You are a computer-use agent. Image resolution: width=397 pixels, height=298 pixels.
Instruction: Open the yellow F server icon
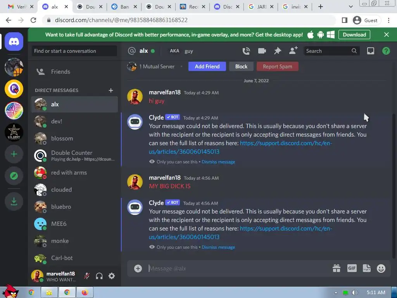pos(14,89)
